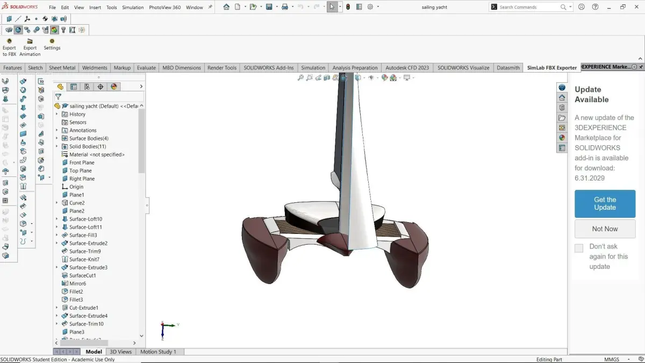Open the DisplayManager tab icon
This screenshot has height=363, width=645.
(x=114, y=87)
